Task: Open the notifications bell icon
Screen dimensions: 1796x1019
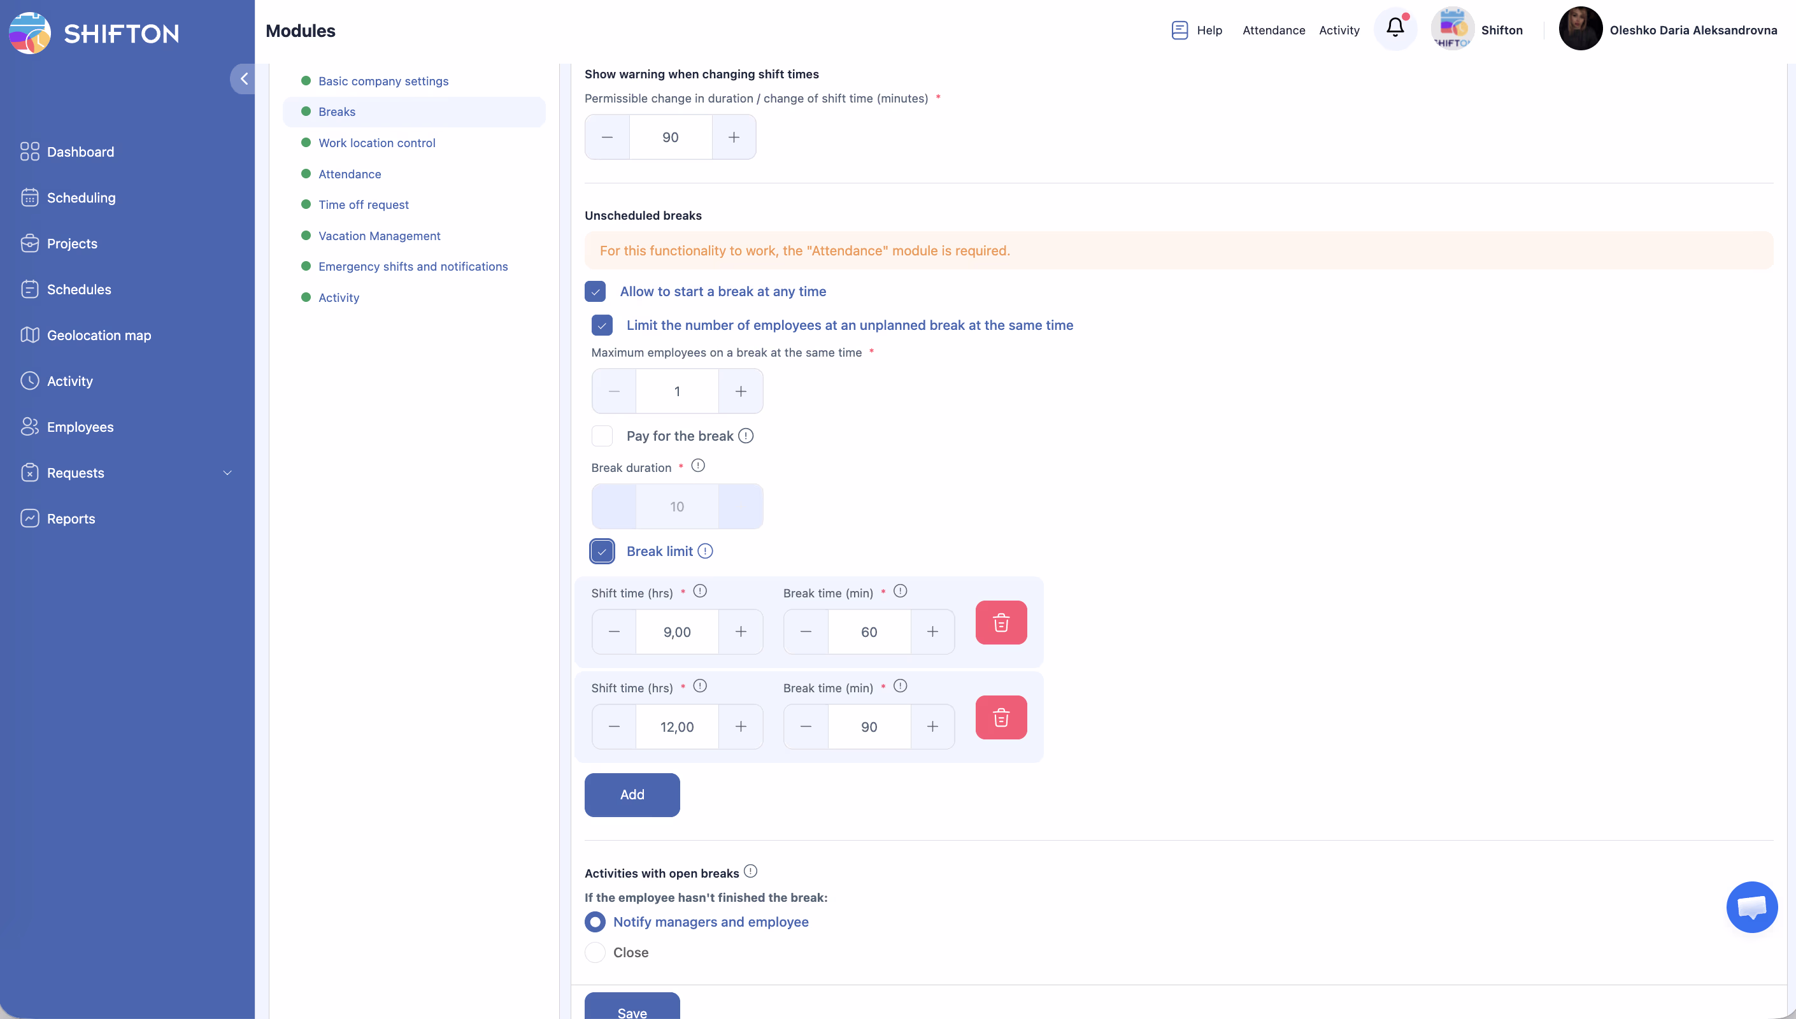Action: coord(1394,28)
